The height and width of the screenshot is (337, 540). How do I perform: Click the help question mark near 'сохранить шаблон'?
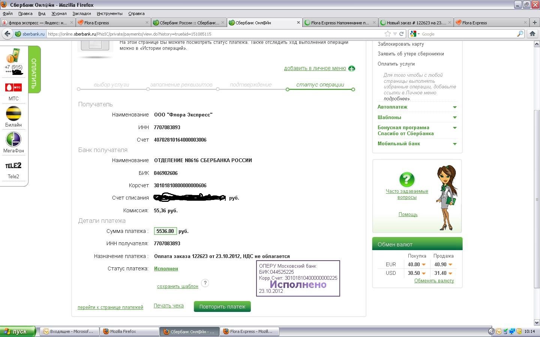click(x=205, y=283)
